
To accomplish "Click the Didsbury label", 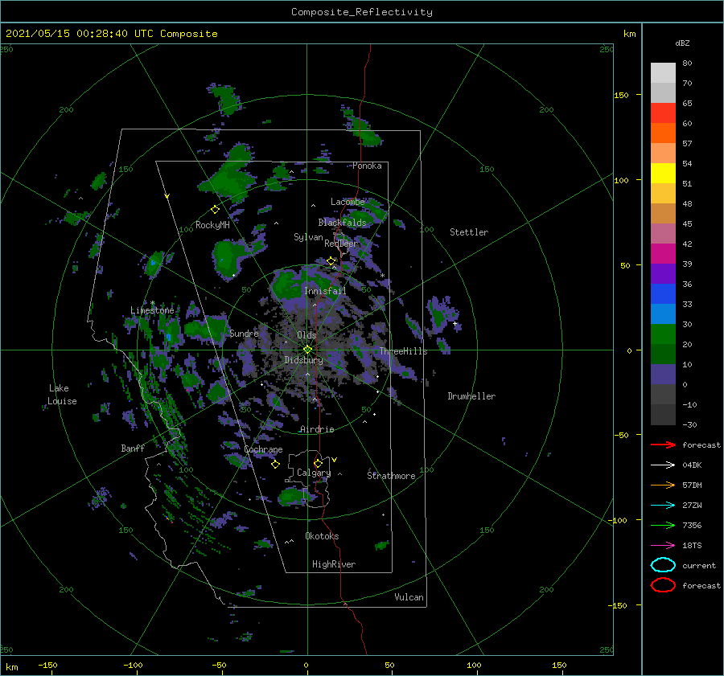I will [304, 360].
